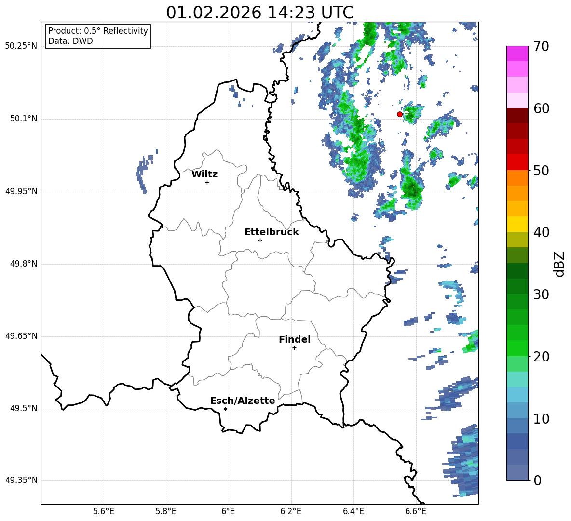Click the 'Esch/Alzette' map label
This screenshot has height=521, width=571.
pos(243,401)
